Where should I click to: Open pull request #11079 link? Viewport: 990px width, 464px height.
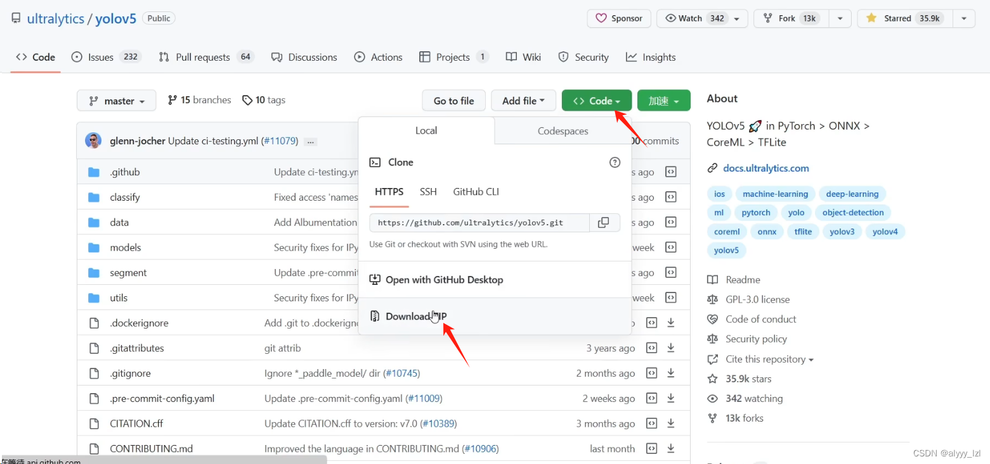[x=280, y=141]
